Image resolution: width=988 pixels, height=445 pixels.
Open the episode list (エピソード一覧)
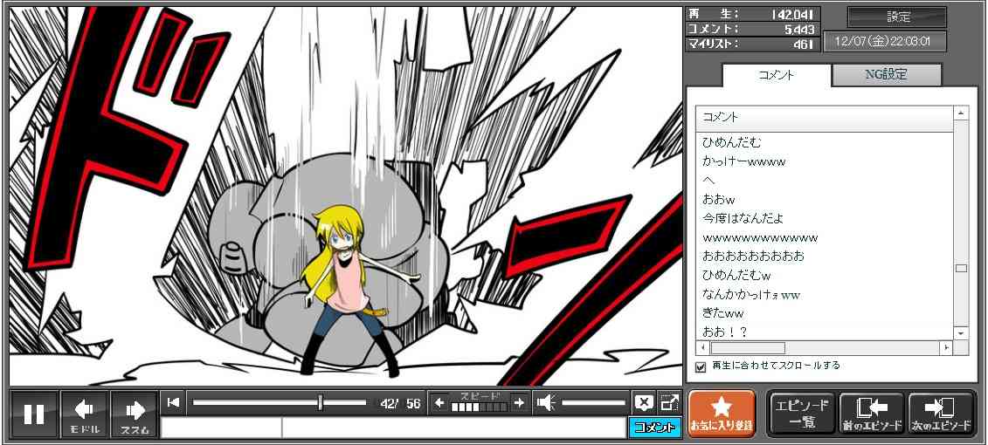point(801,414)
